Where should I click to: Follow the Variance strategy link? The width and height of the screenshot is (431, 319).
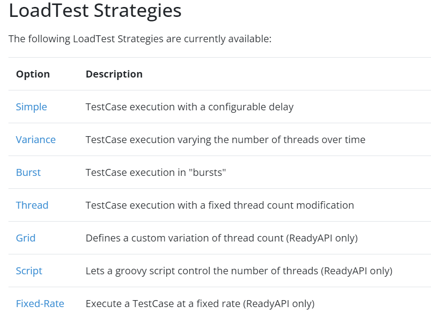point(36,140)
